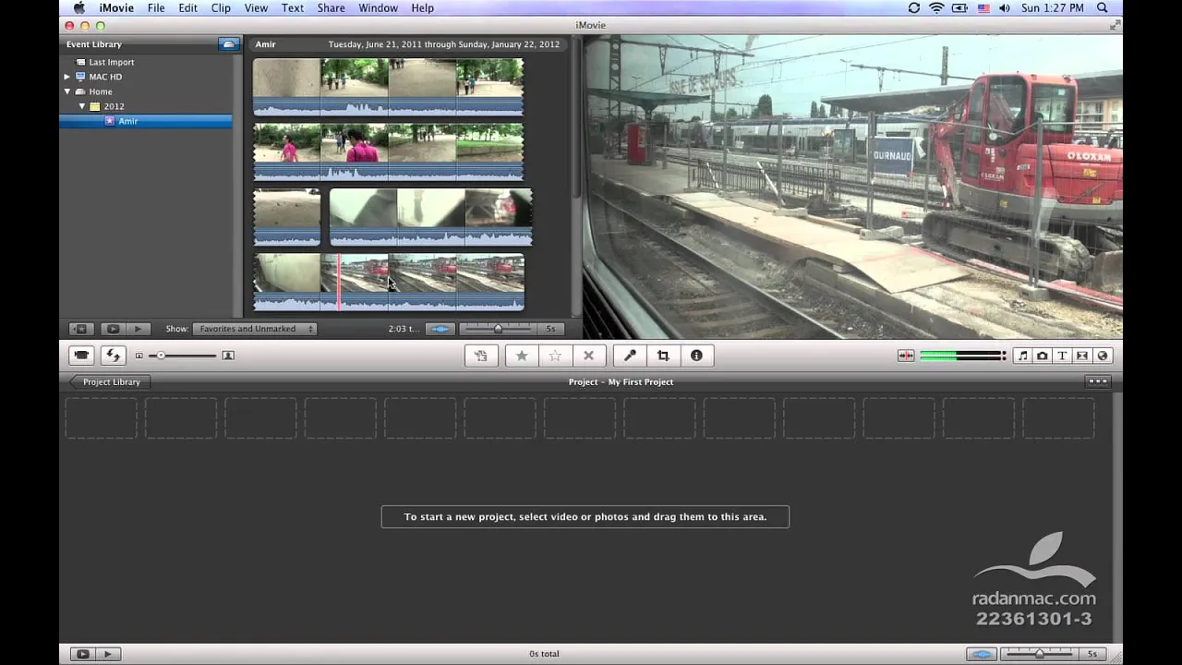
Task: Play project full screen bottom button
Action: pyautogui.click(x=82, y=654)
